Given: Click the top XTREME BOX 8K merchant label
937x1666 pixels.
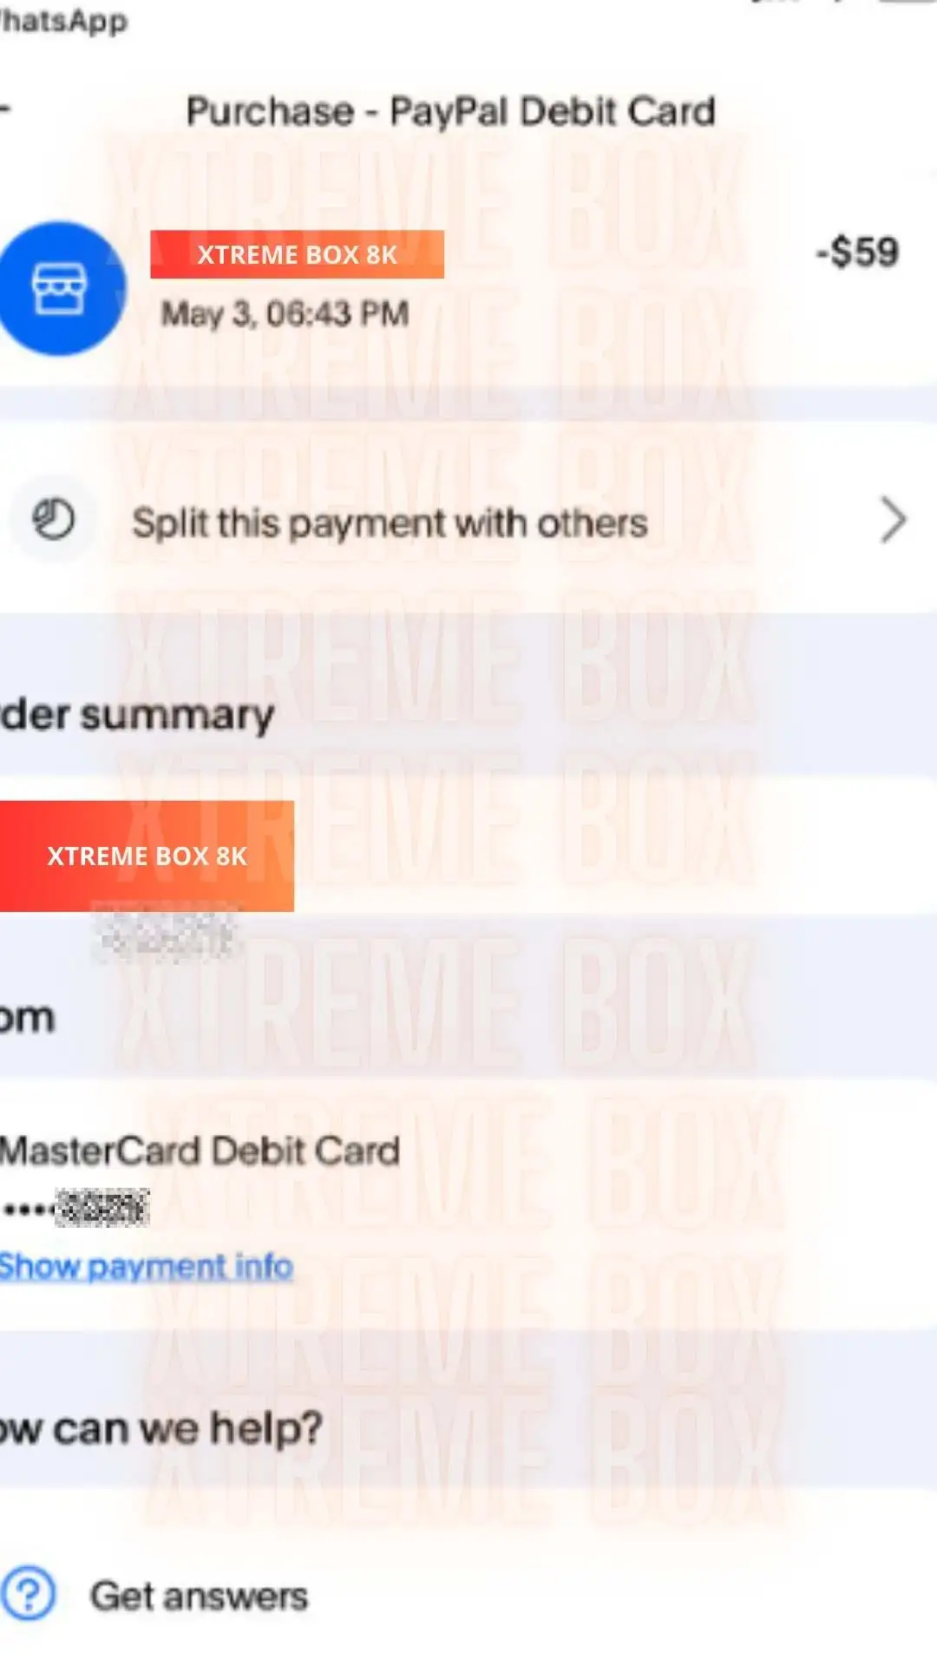Looking at the screenshot, I should click(297, 254).
